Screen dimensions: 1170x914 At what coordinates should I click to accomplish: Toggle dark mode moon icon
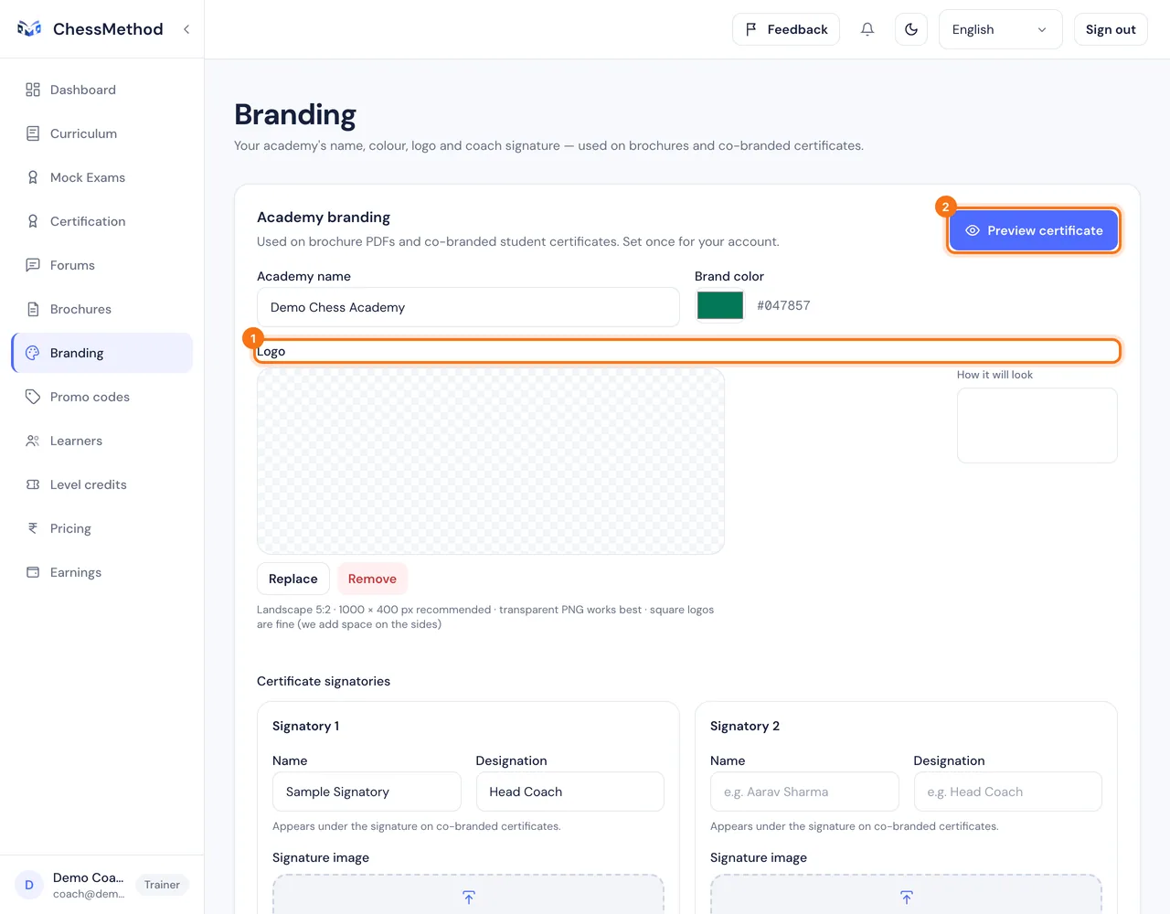pos(911,29)
